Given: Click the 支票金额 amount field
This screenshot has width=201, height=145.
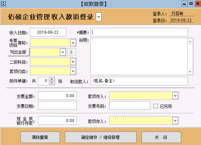Looking at the screenshot, I should pyautogui.click(x=57, y=95).
